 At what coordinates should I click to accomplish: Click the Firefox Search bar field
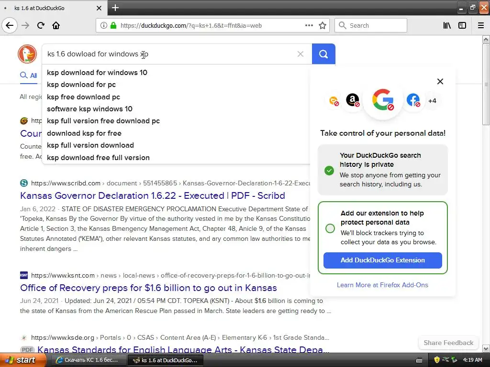pos(371,25)
